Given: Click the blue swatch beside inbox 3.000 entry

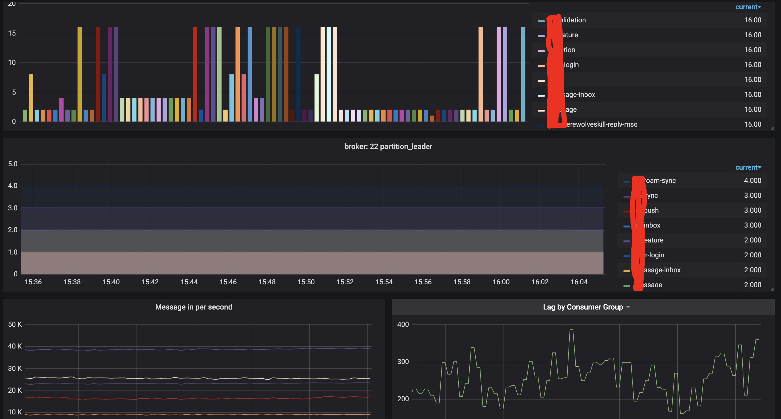Looking at the screenshot, I should [627, 226].
